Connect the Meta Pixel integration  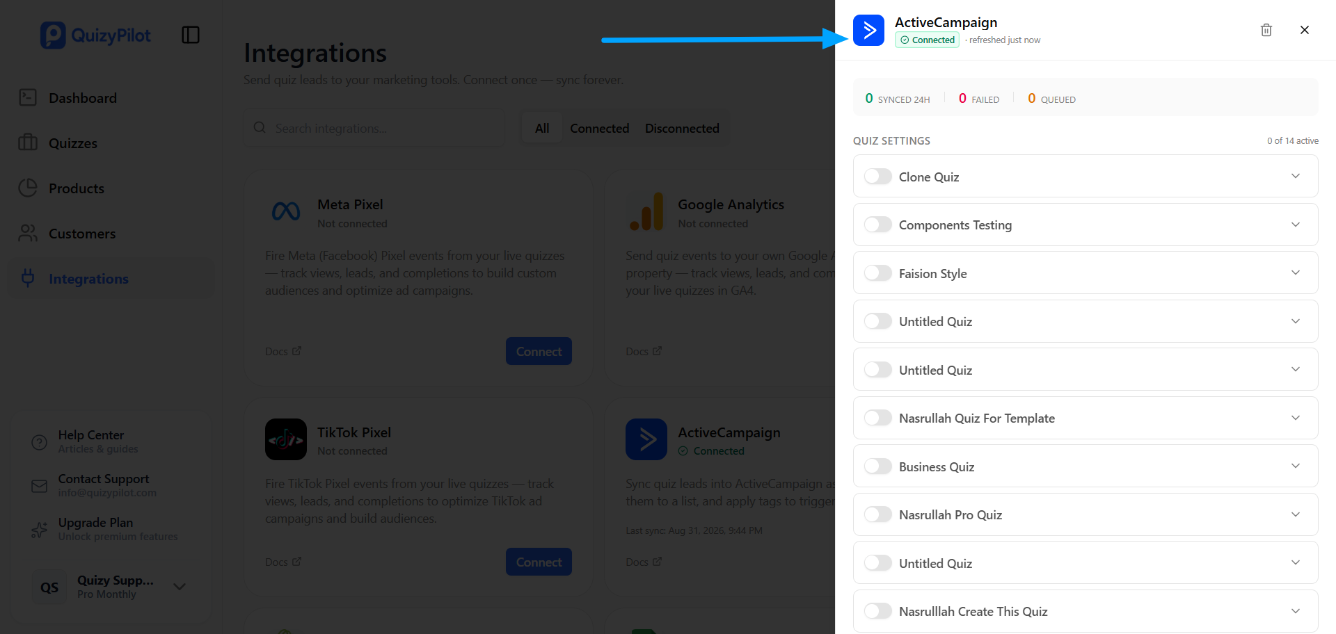539,352
